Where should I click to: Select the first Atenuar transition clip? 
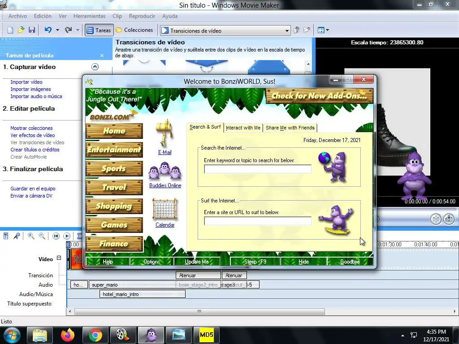pyautogui.click(x=198, y=275)
